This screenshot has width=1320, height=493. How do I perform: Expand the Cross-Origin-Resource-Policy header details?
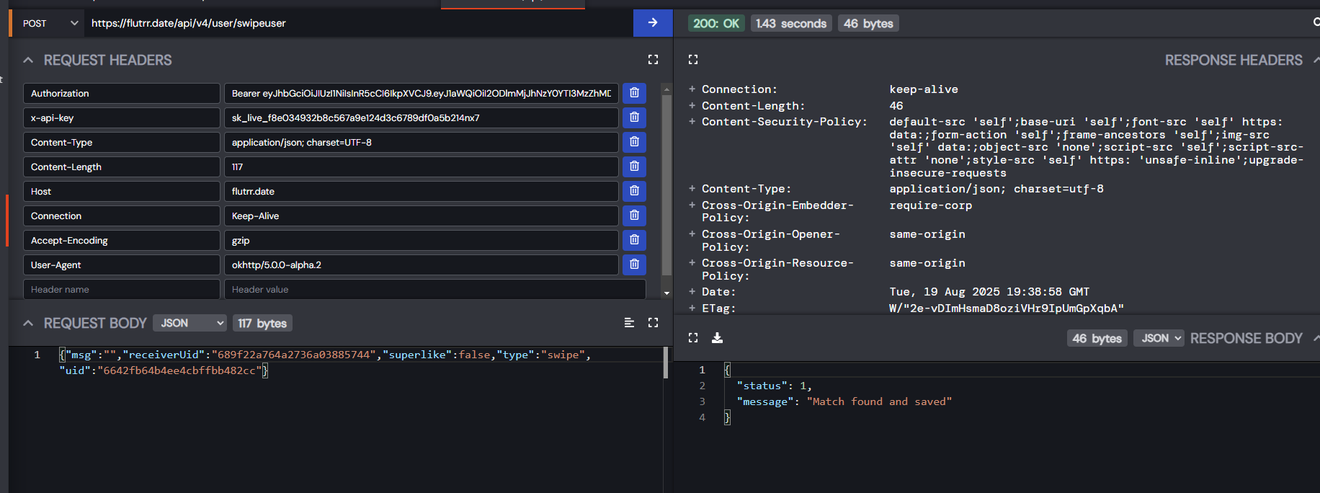point(692,263)
